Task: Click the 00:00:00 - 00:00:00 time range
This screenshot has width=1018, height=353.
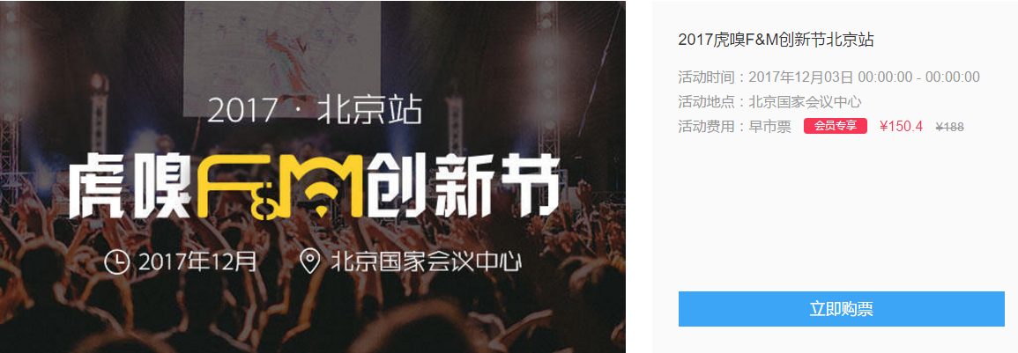Action: [918, 77]
